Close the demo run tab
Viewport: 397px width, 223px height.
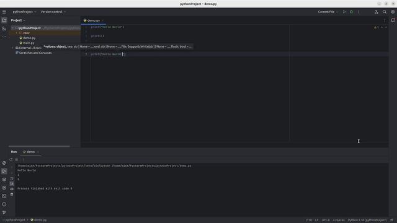(38, 152)
